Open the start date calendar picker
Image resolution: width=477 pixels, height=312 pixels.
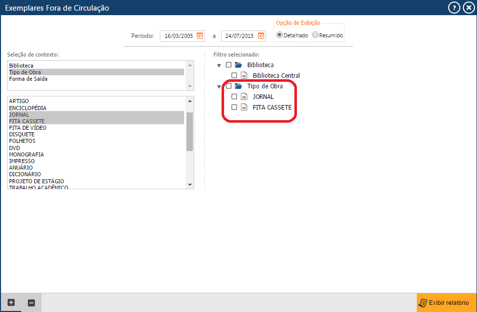(x=200, y=36)
